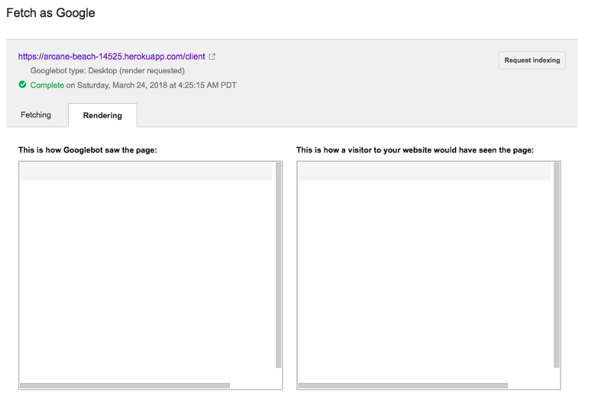Click the external link icon beside the URL

[212, 57]
